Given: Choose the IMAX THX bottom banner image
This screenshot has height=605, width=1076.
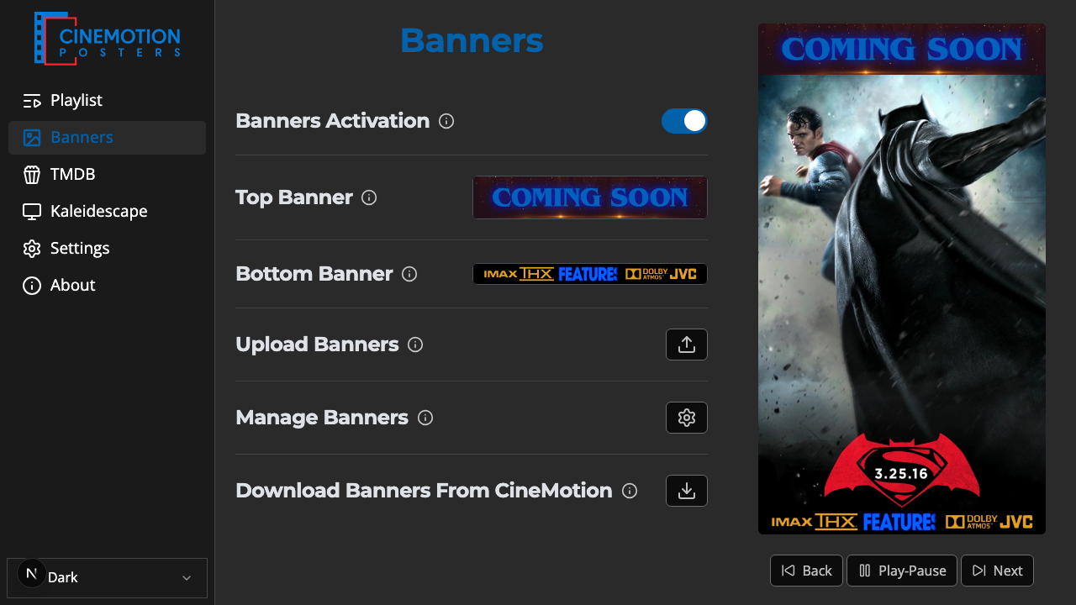Looking at the screenshot, I should tap(590, 274).
